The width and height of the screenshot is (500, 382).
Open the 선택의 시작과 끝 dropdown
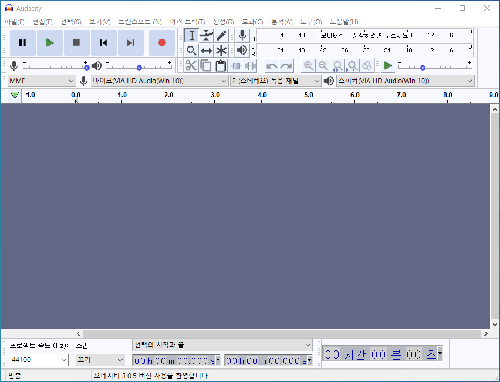click(x=222, y=345)
